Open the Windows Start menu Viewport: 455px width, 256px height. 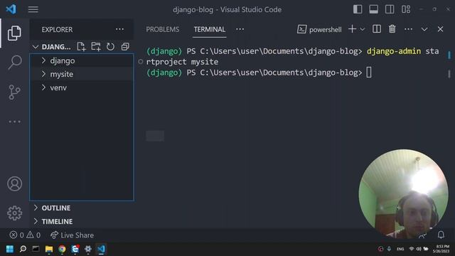pyautogui.click(x=10, y=249)
